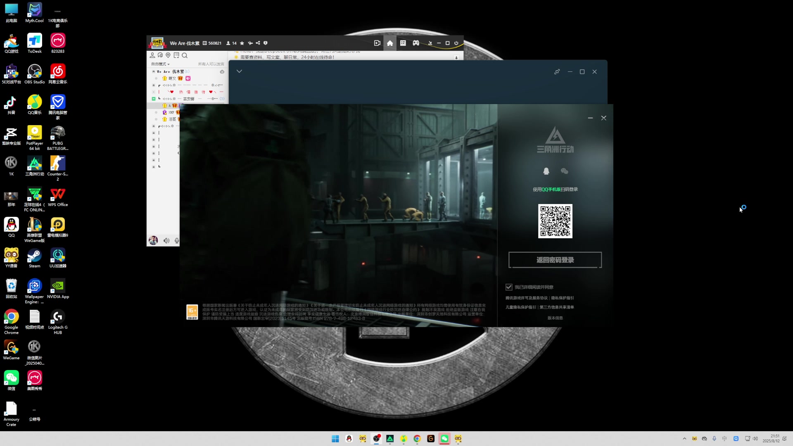Screen dimensions: 793x446
Task: Open Steam desktop shortcut
Action: (35, 258)
